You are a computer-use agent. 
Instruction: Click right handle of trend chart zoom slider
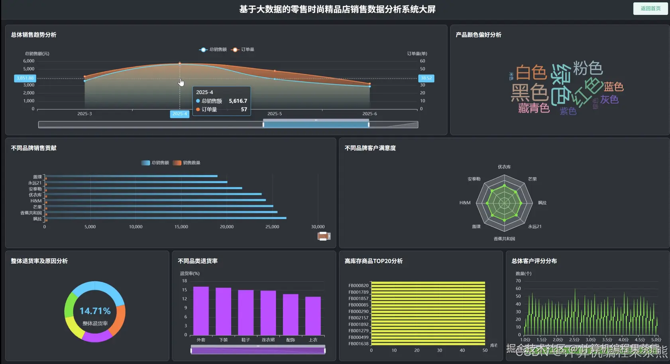369,125
